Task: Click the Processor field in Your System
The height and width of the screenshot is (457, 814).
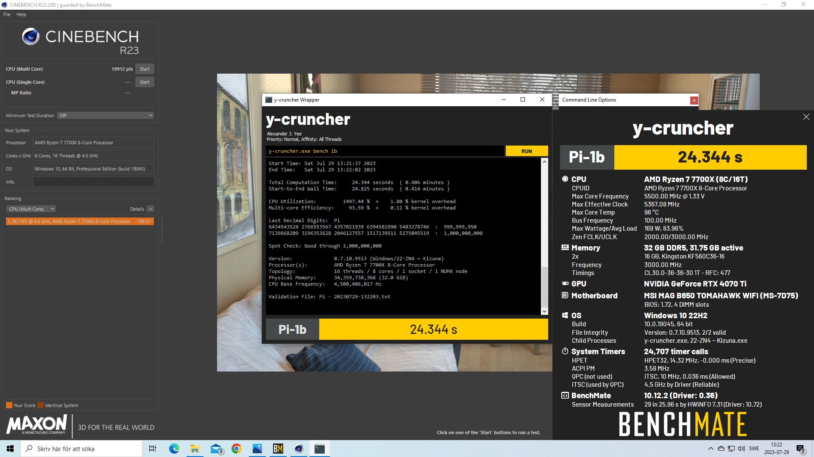Action: (94, 143)
